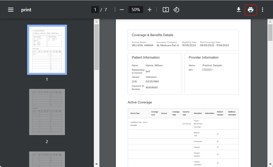Click the 50% zoom level field
This screenshot has width=273, height=167.
click(136, 10)
